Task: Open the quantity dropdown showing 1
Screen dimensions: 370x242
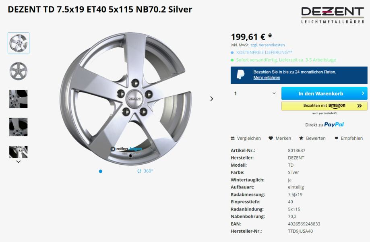Action: (x=255, y=93)
